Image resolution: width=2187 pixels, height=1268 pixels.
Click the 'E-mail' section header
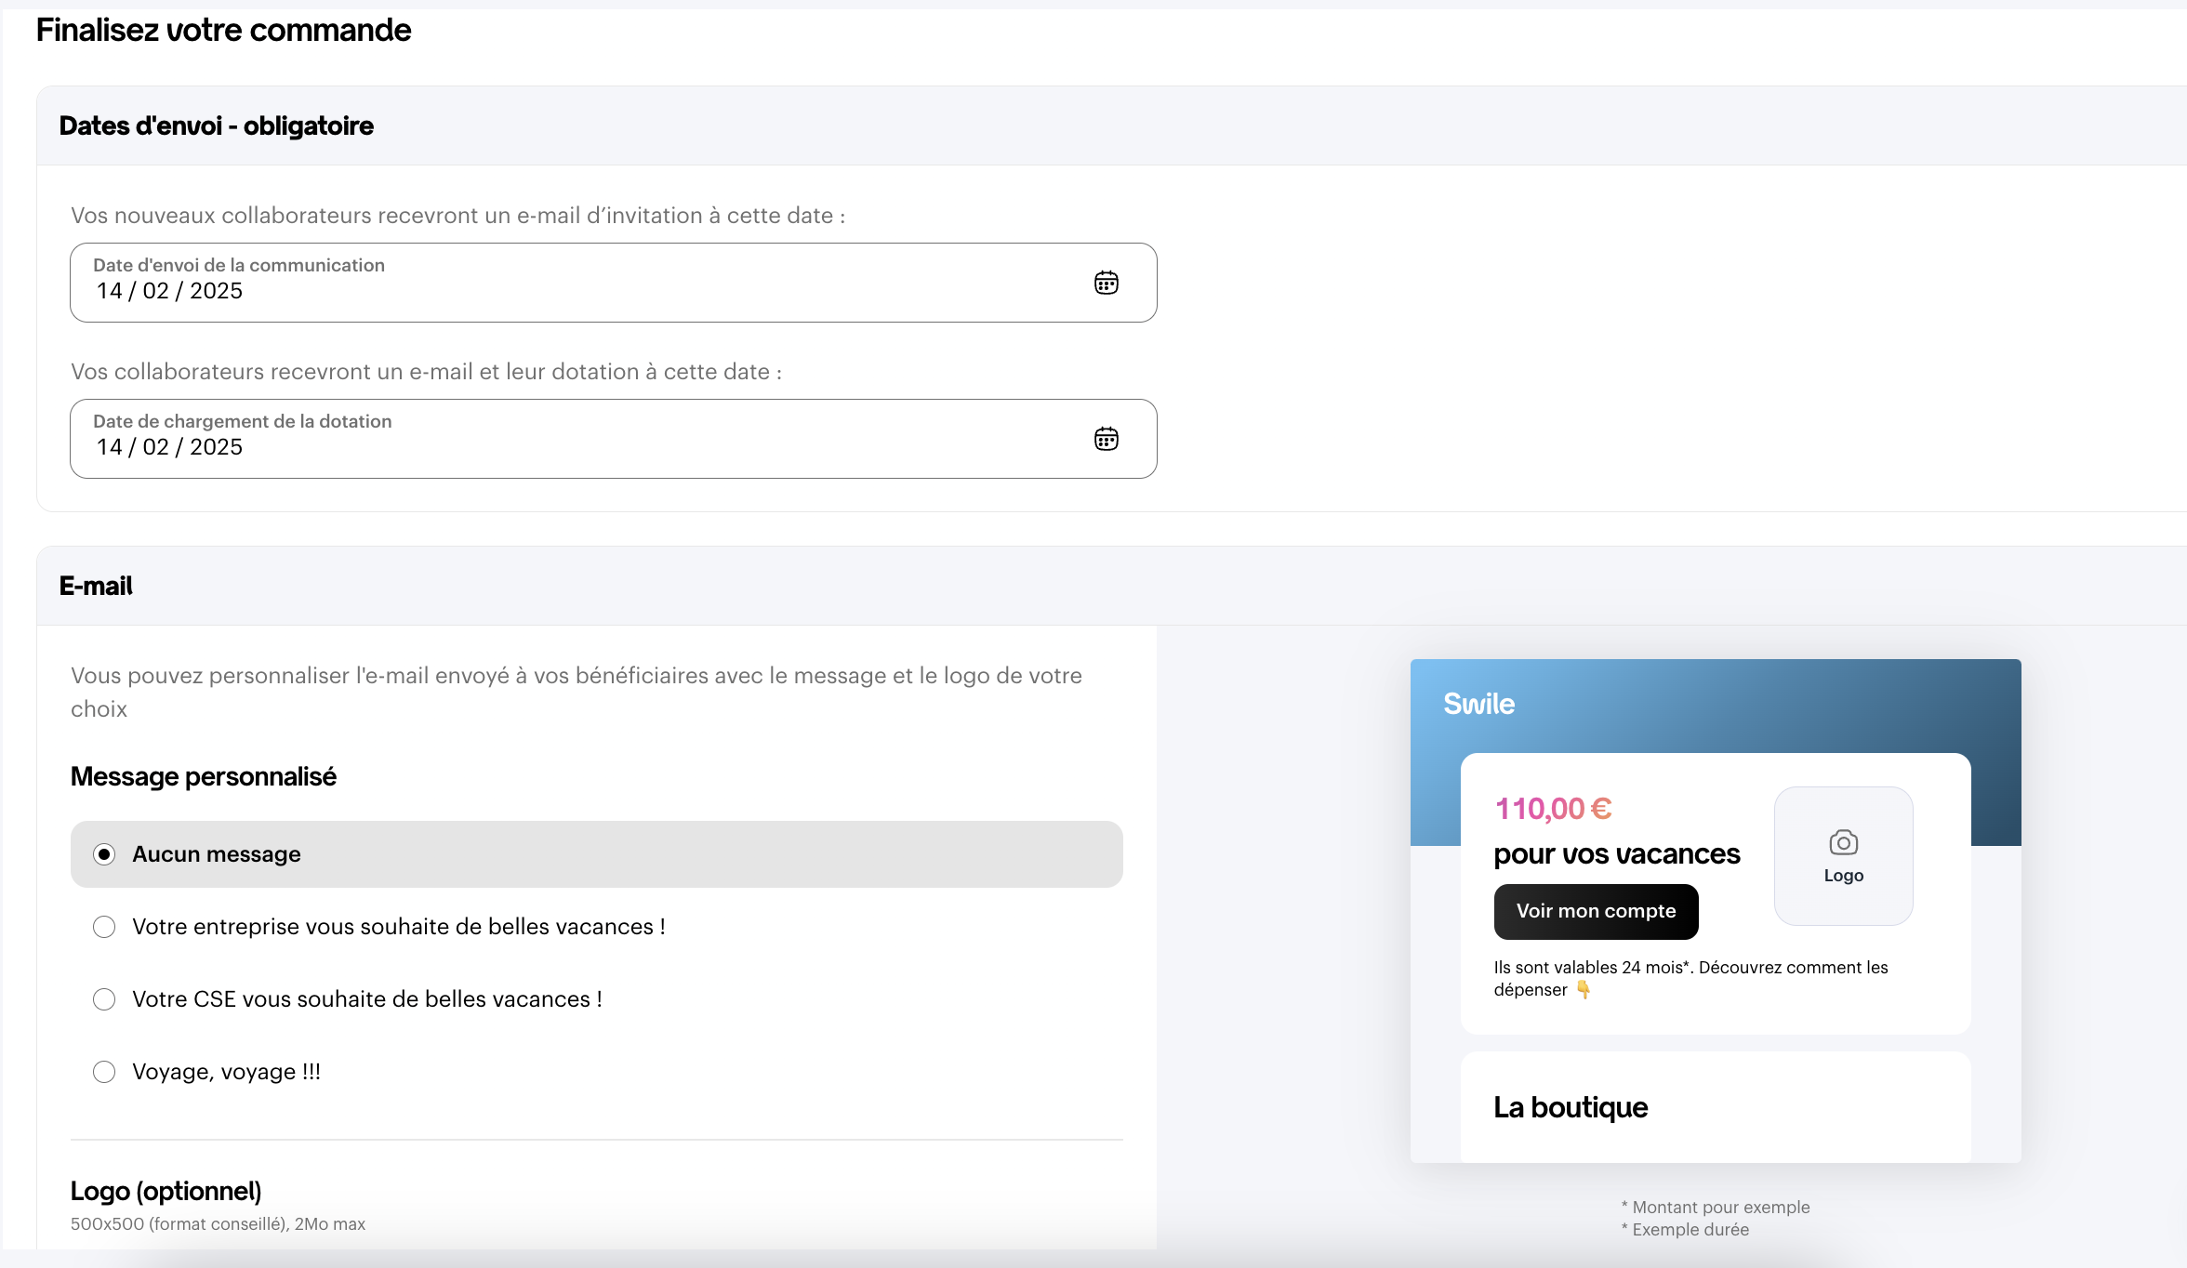tap(96, 586)
